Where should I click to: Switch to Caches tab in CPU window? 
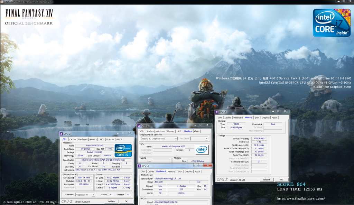click(73, 140)
